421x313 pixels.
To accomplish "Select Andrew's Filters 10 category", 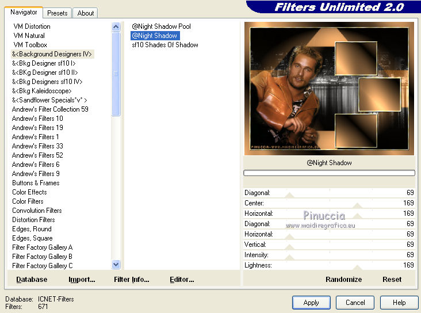I will 37,118.
